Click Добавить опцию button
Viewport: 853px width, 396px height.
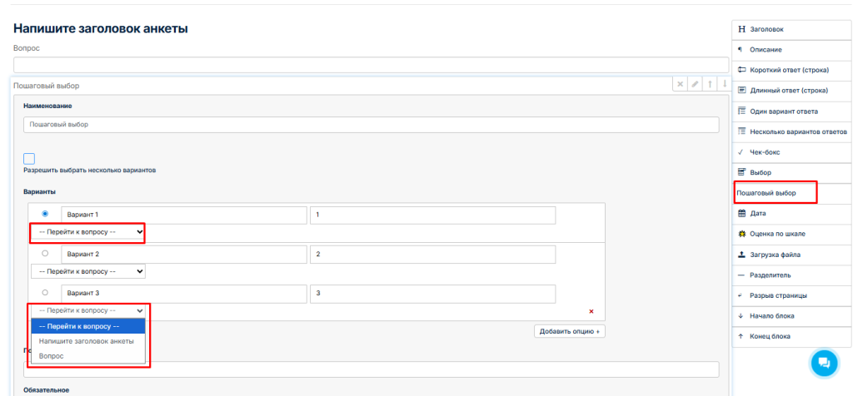569,331
